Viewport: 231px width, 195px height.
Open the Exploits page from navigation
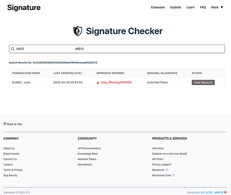click(176, 7)
